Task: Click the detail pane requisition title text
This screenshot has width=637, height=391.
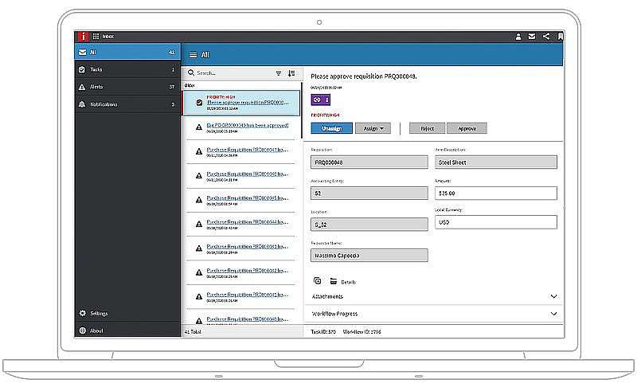Action: pos(364,76)
